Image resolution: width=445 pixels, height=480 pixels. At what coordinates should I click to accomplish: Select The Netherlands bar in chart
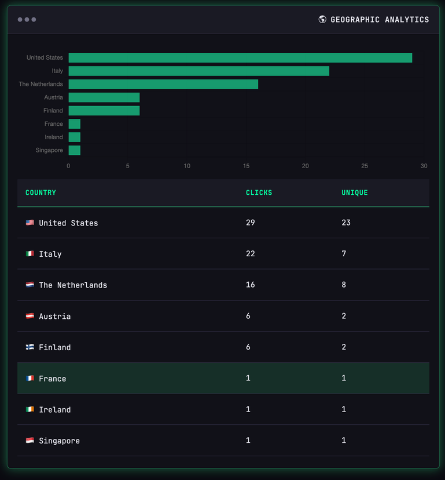[163, 84]
